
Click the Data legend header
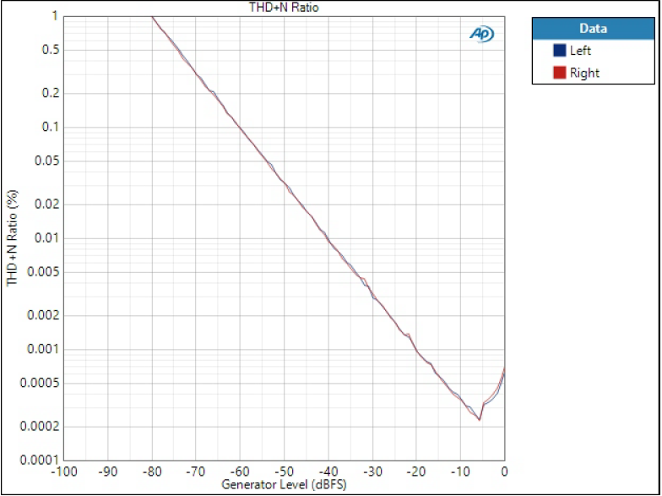pos(593,29)
